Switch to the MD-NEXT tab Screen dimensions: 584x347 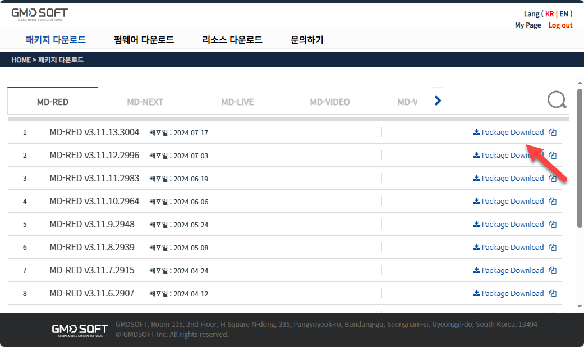coord(145,102)
